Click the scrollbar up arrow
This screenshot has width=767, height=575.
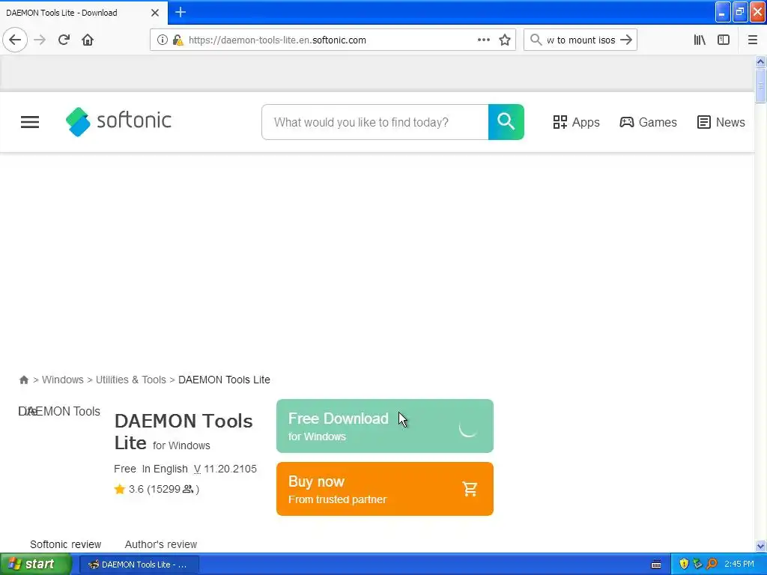point(761,61)
